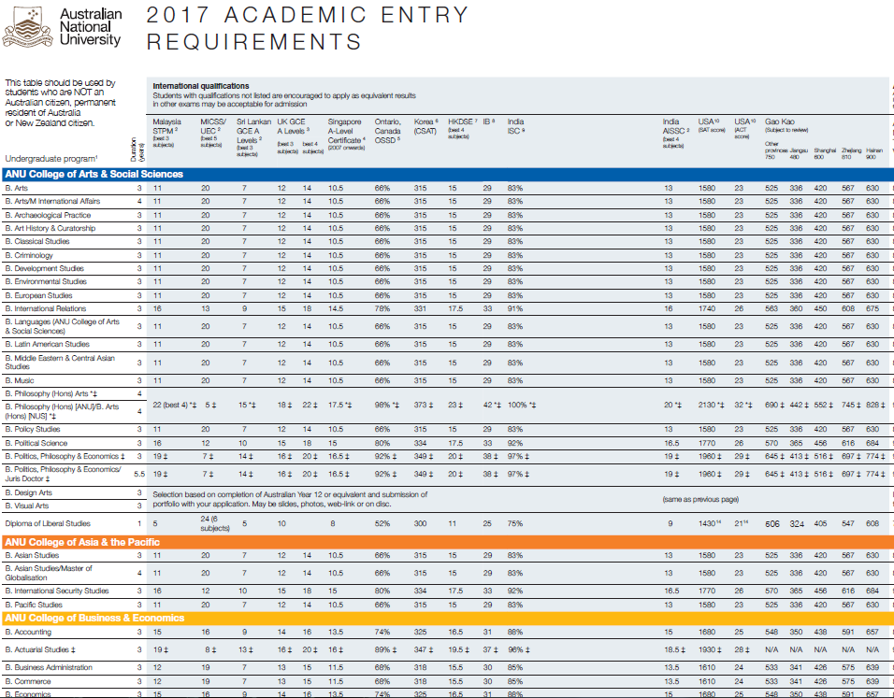Click the 'Malaysia STPM' column header
Image resolution: width=894 pixels, height=698 pixels.
point(167,133)
